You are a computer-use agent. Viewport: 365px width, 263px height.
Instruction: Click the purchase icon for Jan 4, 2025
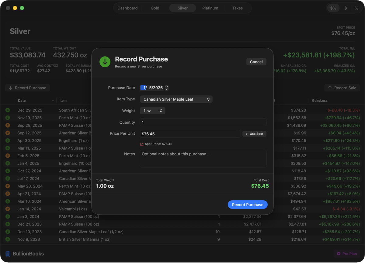[8, 163]
